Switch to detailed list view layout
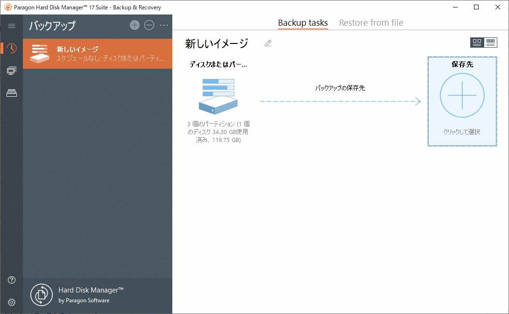Image resolution: width=509 pixels, height=314 pixels. point(491,42)
